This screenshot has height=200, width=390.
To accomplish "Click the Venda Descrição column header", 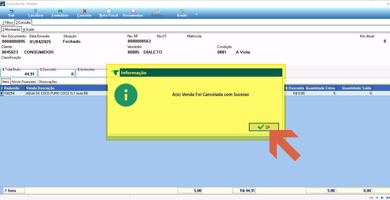I will coord(66,88).
